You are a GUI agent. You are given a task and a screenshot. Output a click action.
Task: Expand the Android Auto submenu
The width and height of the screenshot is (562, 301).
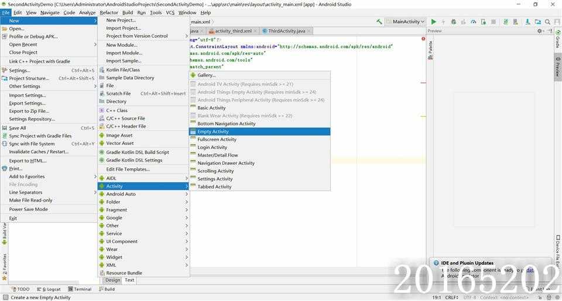[x=143, y=194]
